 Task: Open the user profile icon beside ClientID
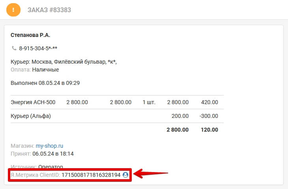(x=125, y=175)
